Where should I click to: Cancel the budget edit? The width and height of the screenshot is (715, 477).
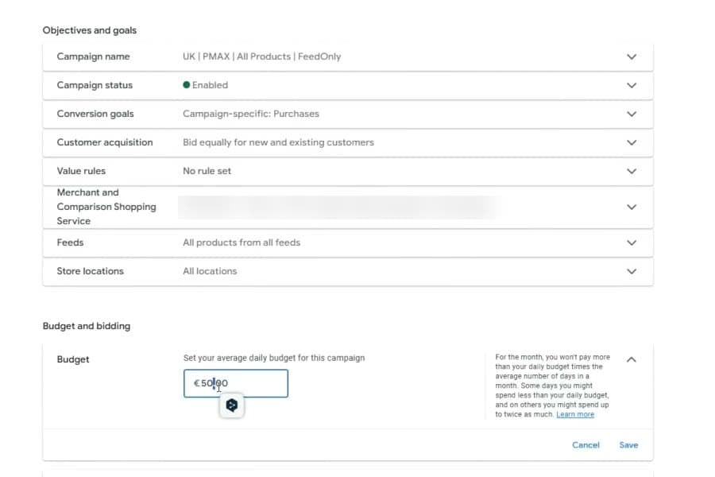click(586, 445)
